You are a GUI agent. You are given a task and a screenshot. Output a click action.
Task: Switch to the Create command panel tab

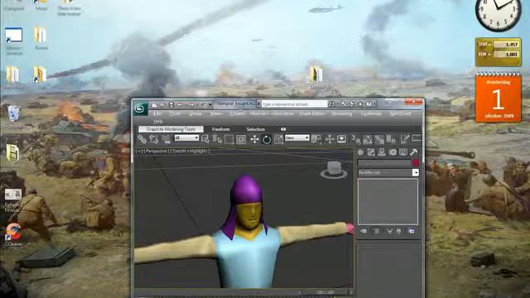click(x=361, y=152)
